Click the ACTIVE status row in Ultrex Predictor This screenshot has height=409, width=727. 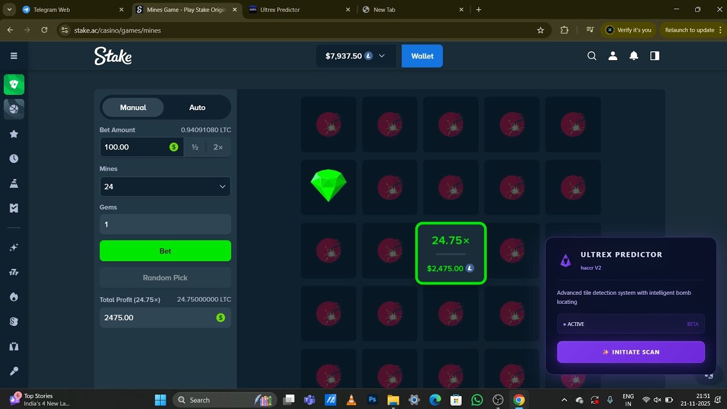pyautogui.click(x=631, y=324)
